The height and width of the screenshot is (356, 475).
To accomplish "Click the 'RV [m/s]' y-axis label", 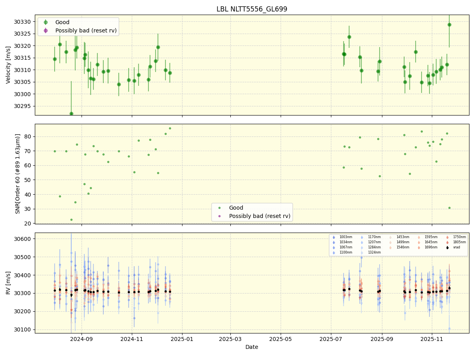I will pos(8,283).
